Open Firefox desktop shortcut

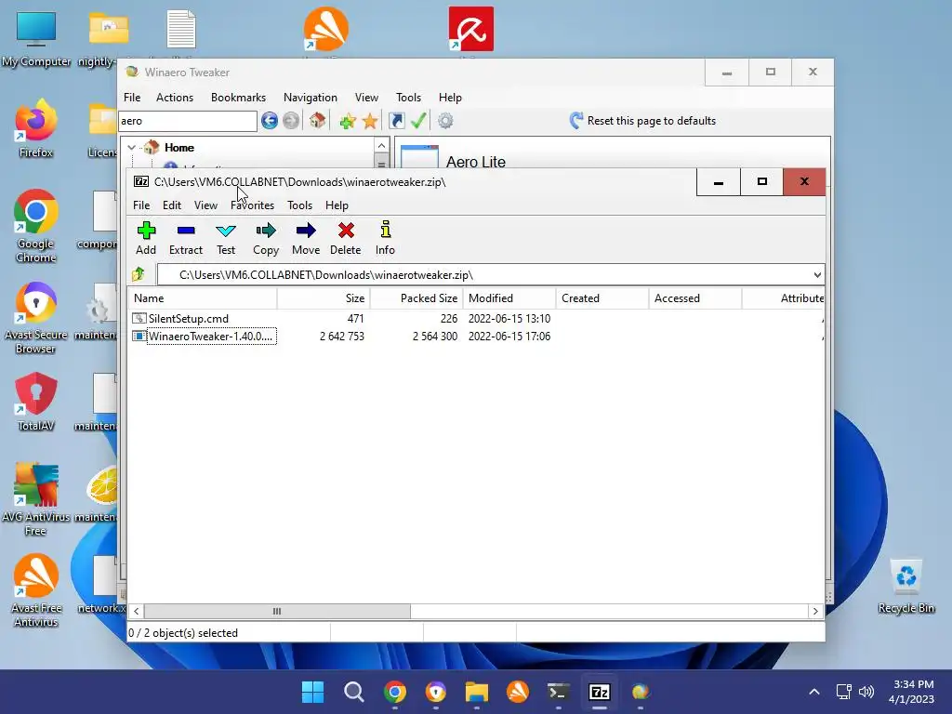[x=36, y=128]
